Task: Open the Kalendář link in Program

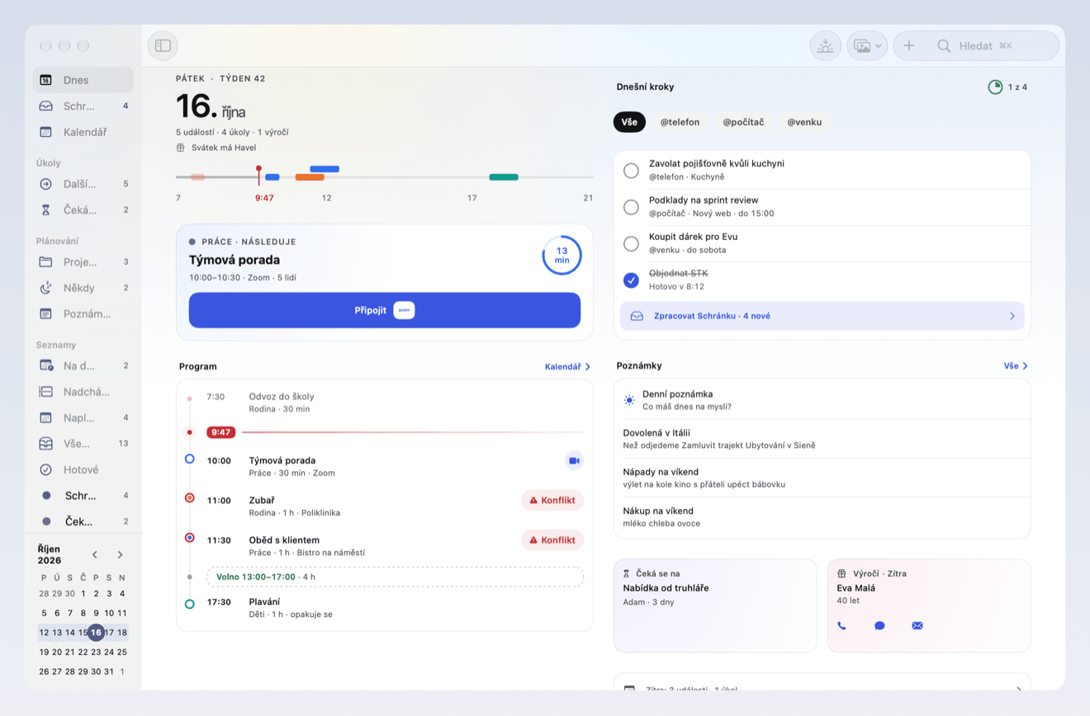Action: (x=568, y=366)
